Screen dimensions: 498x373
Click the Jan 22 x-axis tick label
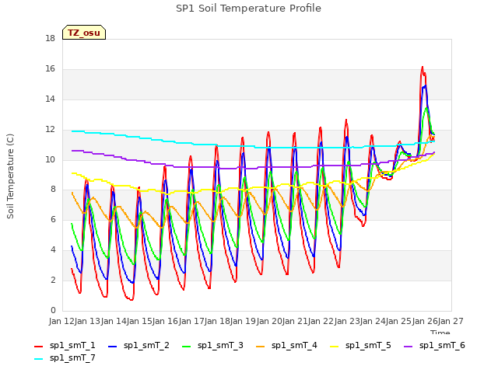point(321,321)
